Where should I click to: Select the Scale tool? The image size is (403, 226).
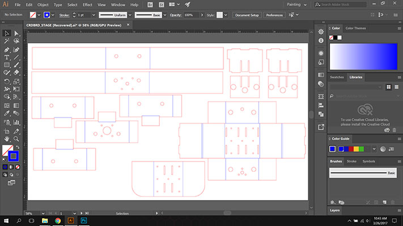coord(16,81)
